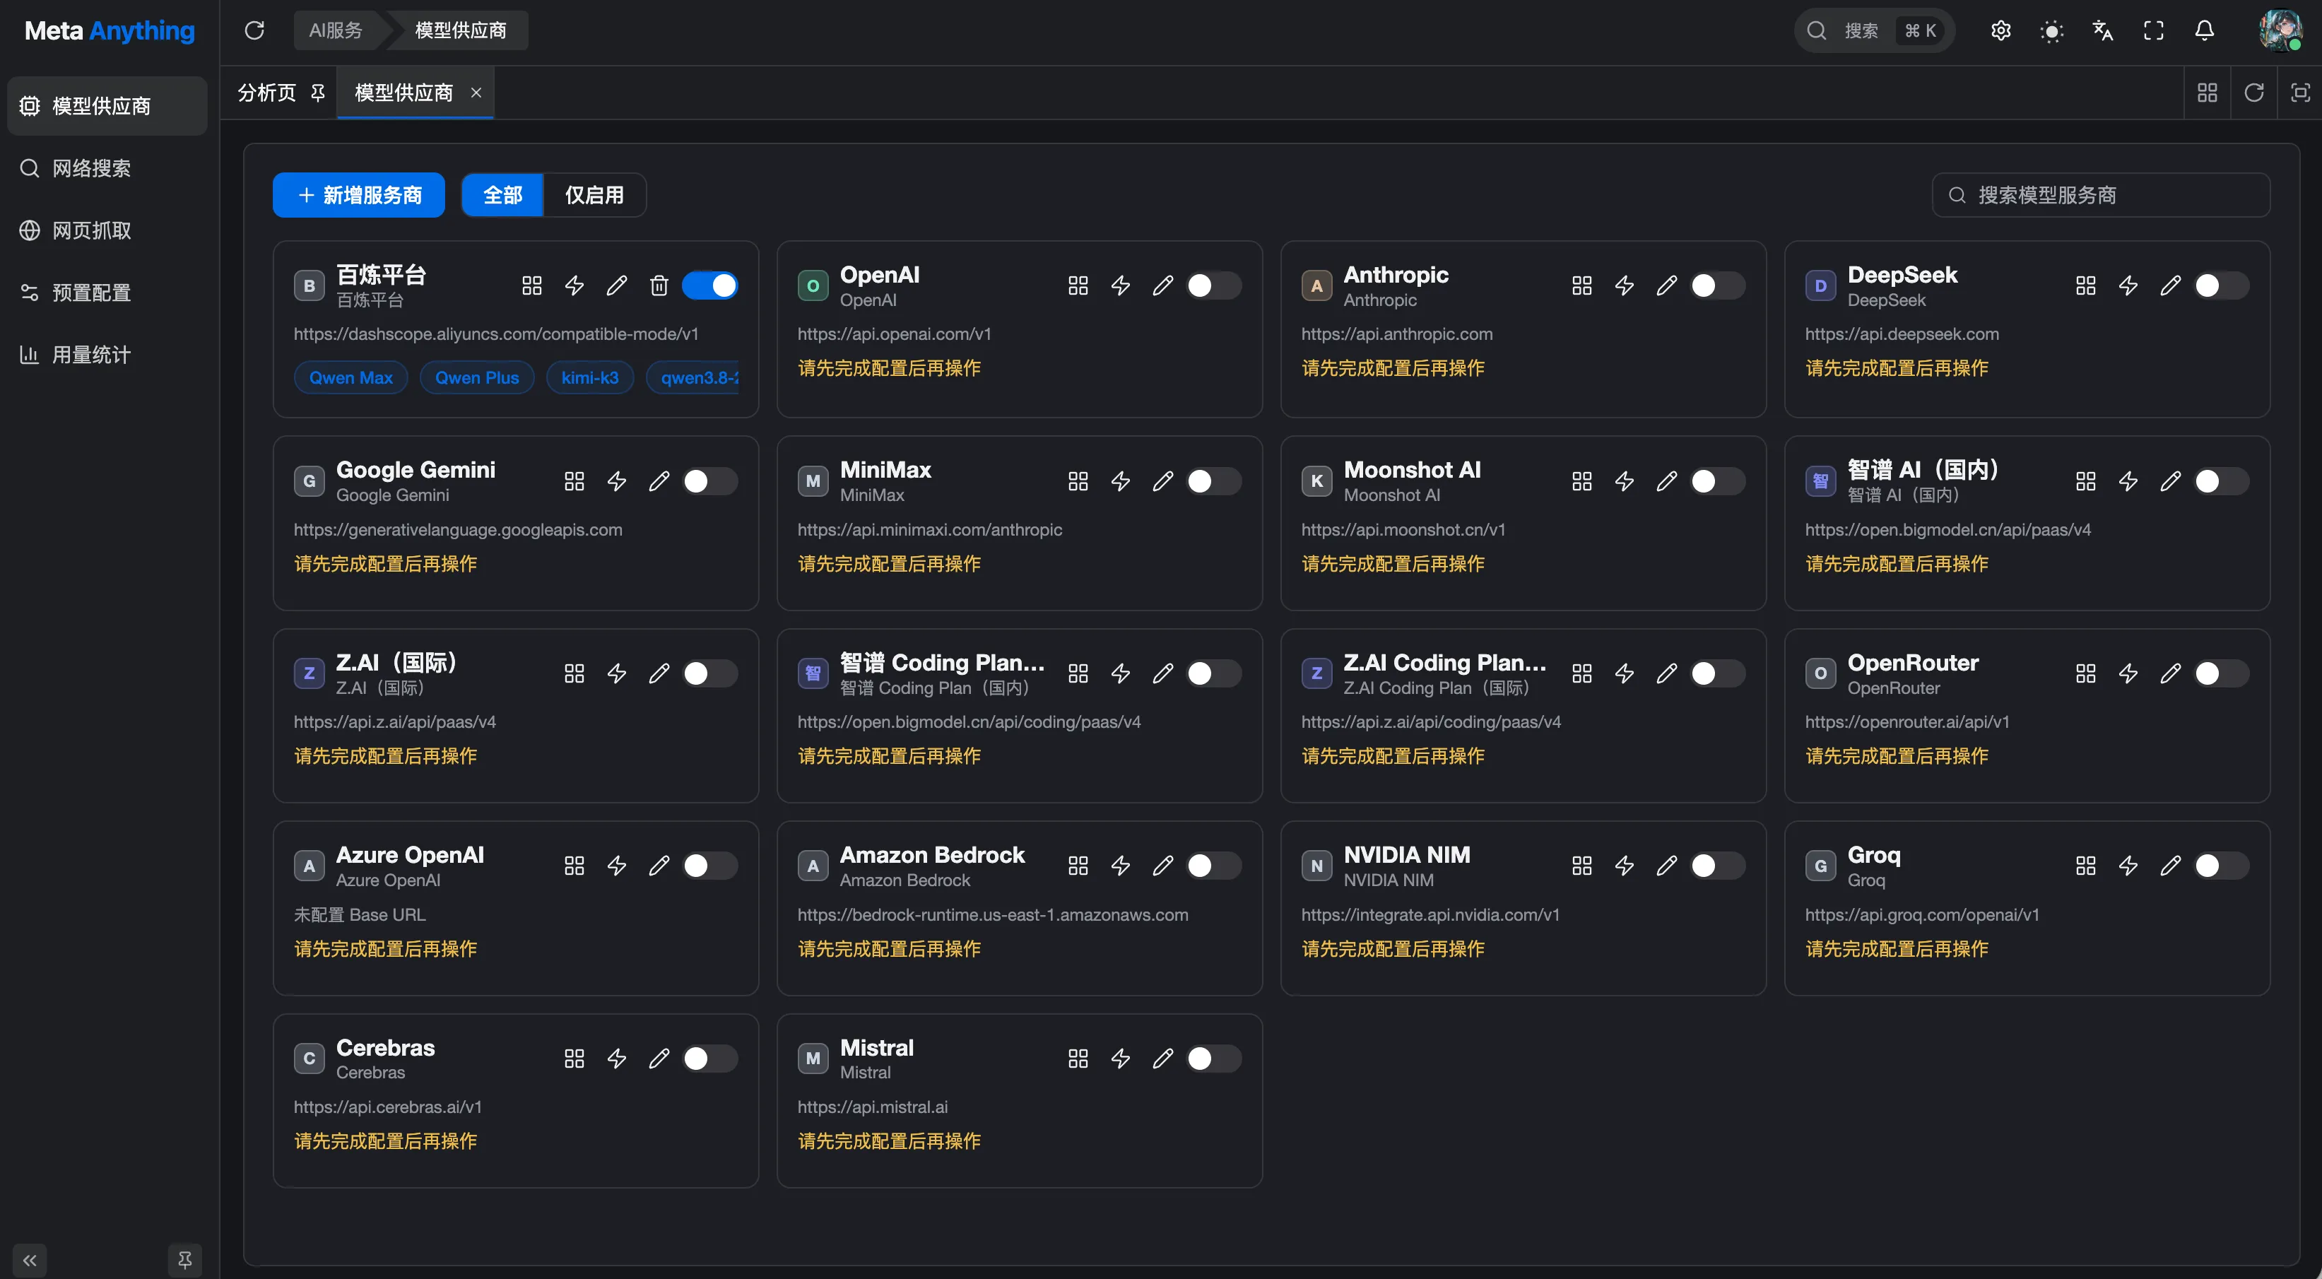Viewport: 2322px width, 1279px height.
Task: Open the settings gear in the header
Action: [2000, 30]
